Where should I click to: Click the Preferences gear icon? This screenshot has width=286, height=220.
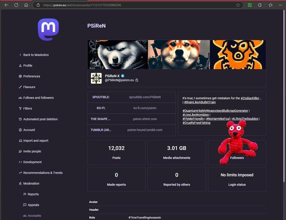pyautogui.click(x=20, y=76)
